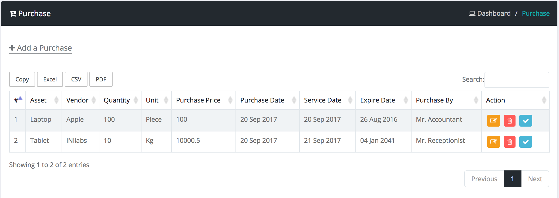
Task: Sort by Expire Date column header
Action: 383,100
